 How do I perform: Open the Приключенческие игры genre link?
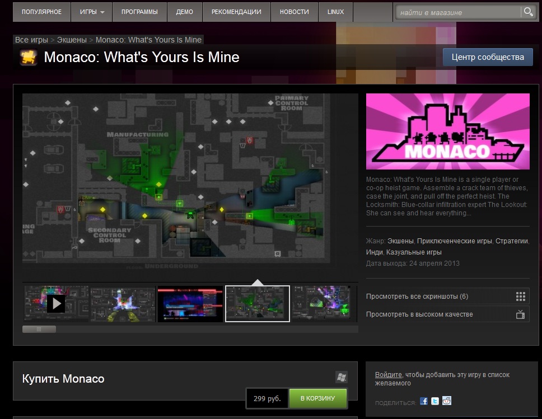454,241
